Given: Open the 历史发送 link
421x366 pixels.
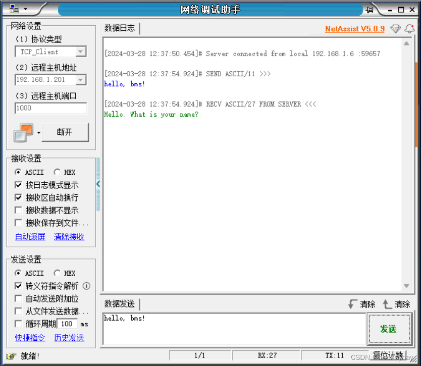Looking at the screenshot, I should point(69,337).
